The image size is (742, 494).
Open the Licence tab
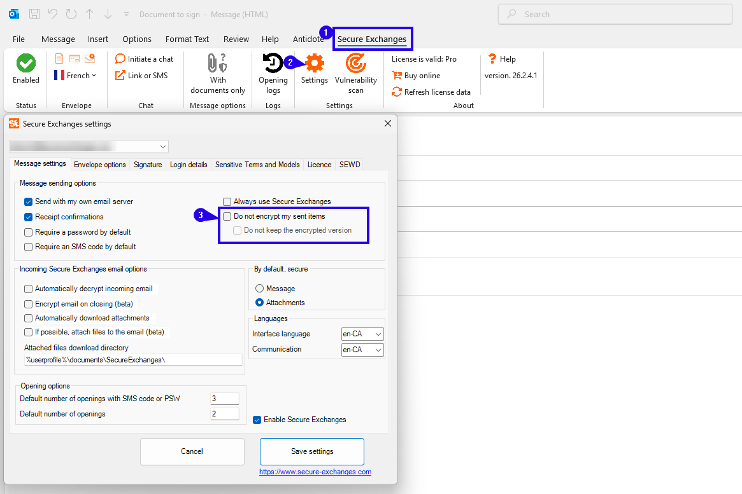coord(320,165)
